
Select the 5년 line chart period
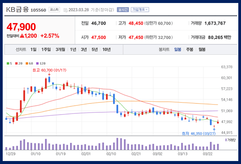[95, 49]
